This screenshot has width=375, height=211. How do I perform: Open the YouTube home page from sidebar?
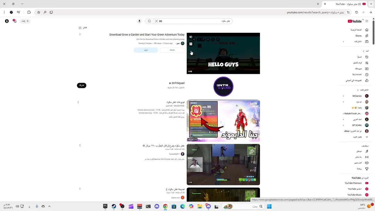(359, 30)
